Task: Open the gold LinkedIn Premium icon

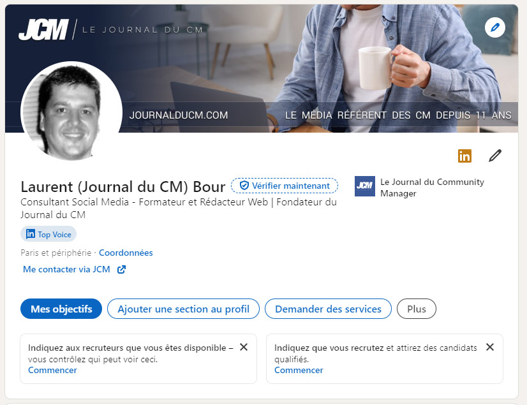Action: 464,156
